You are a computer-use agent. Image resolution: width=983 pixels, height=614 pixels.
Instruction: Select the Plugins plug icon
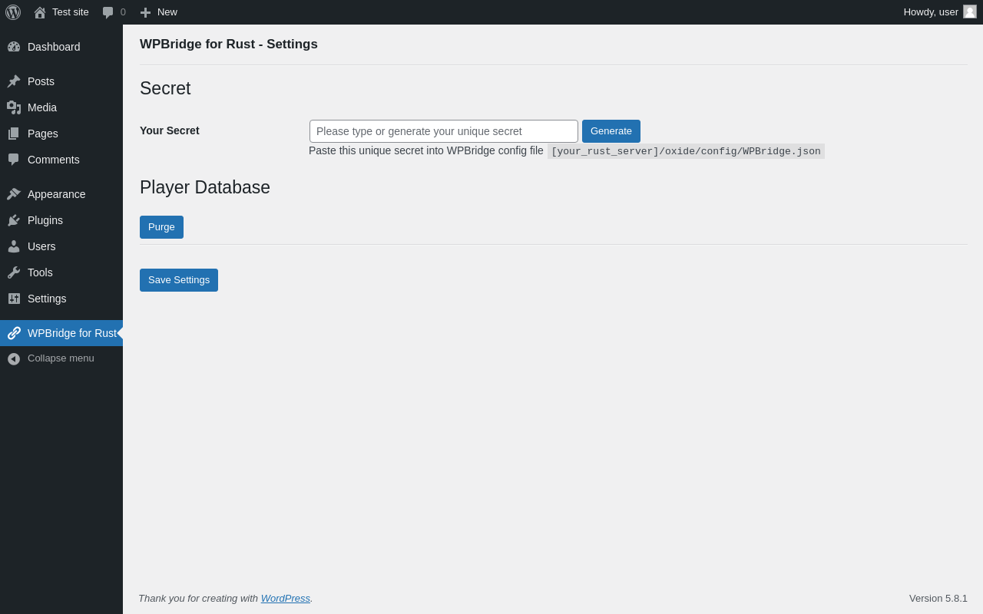coord(14,220)
